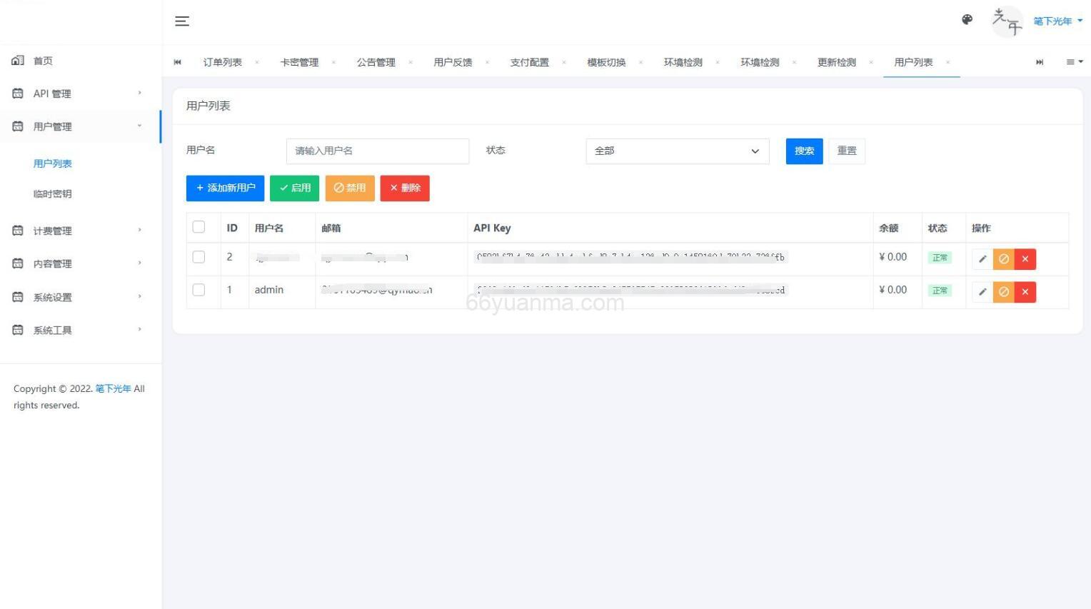Check the checkbox for user ID 2
The image size is (1091, 609).
198,256
